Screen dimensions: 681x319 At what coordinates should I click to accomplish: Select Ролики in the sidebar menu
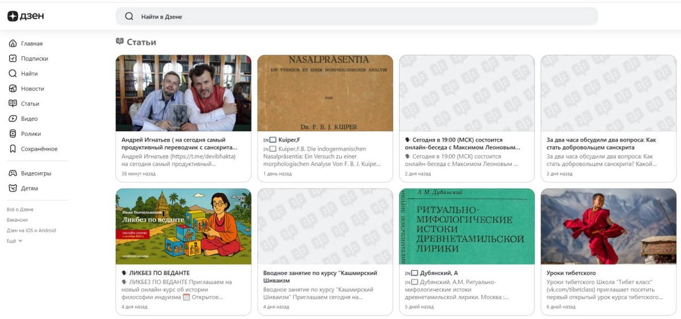pyautogui.click(x=31, y=134)
